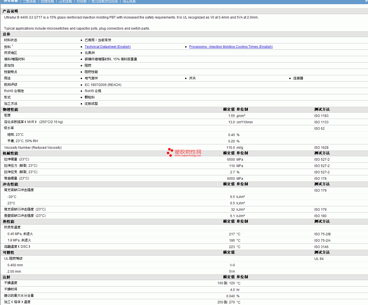Click the test method ISO 1183
Screen dimensions: 368x305
click(321, 116)
